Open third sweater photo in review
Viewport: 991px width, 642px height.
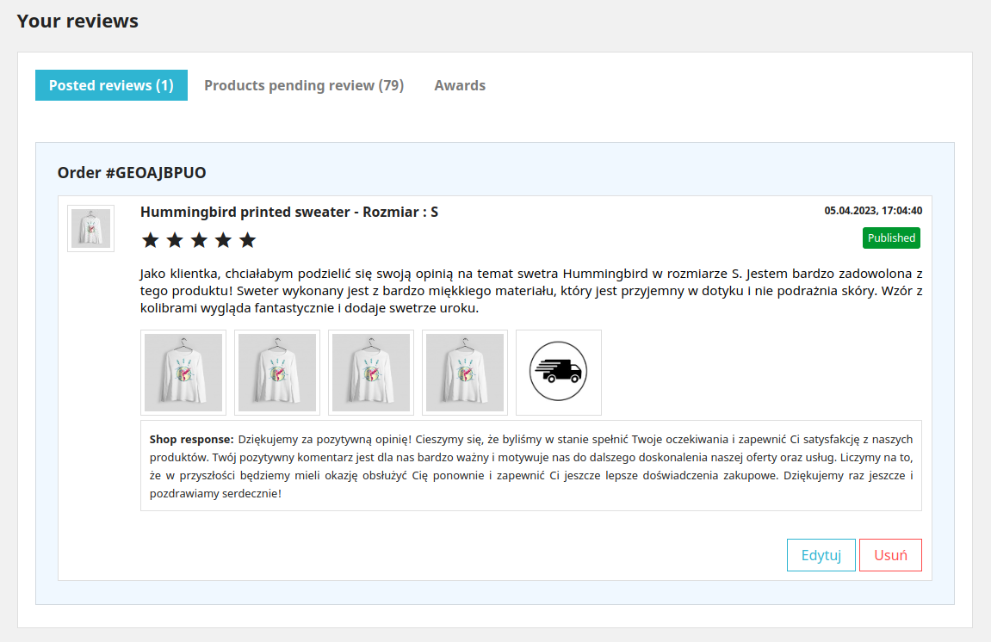371,372
